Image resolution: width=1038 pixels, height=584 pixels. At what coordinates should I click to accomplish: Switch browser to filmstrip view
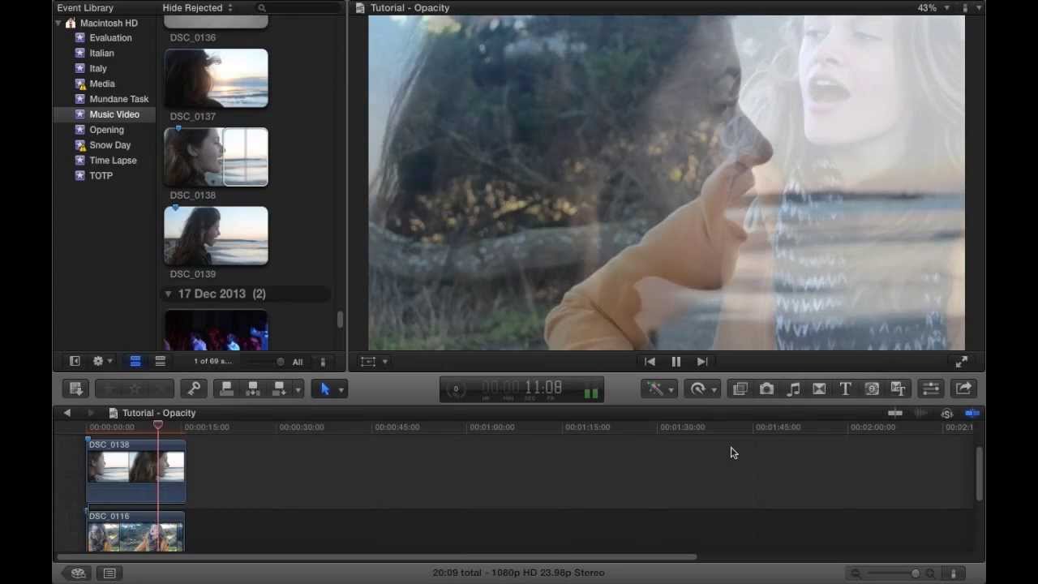point(135,362)
